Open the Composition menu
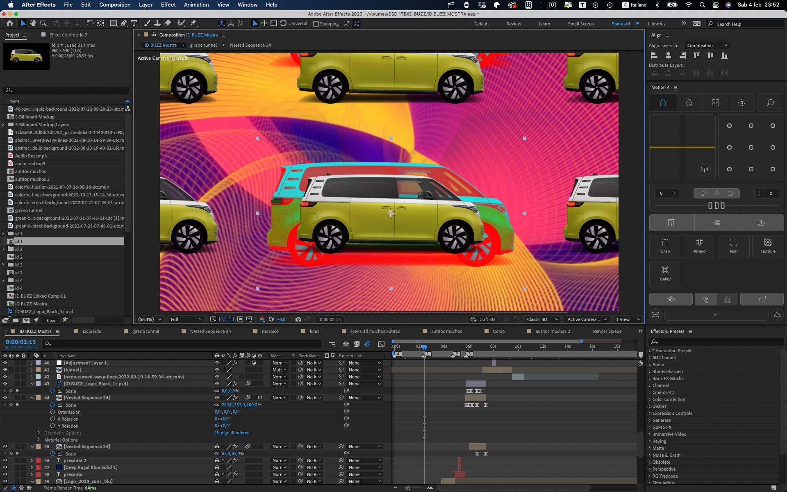787x492 pixels. click(x=115, y=5)
